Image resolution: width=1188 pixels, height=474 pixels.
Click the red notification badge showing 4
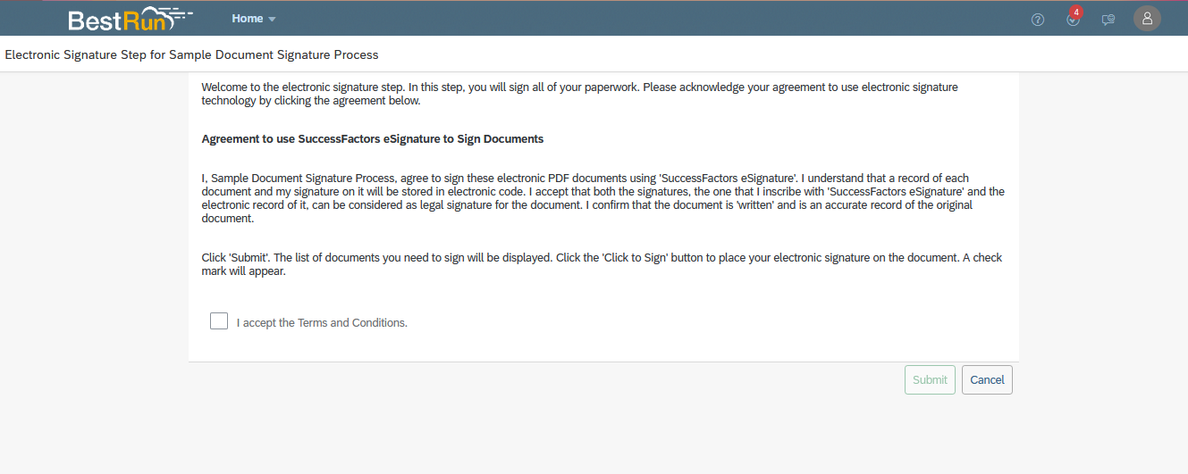(x=1076, y=12)
